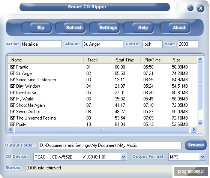Image resolution: width=210 pixels, height=178 pixels.
Task: Show the About information
Action: 175,28
